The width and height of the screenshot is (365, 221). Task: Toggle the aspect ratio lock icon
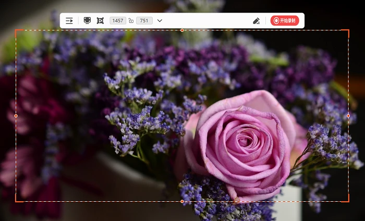131,21
